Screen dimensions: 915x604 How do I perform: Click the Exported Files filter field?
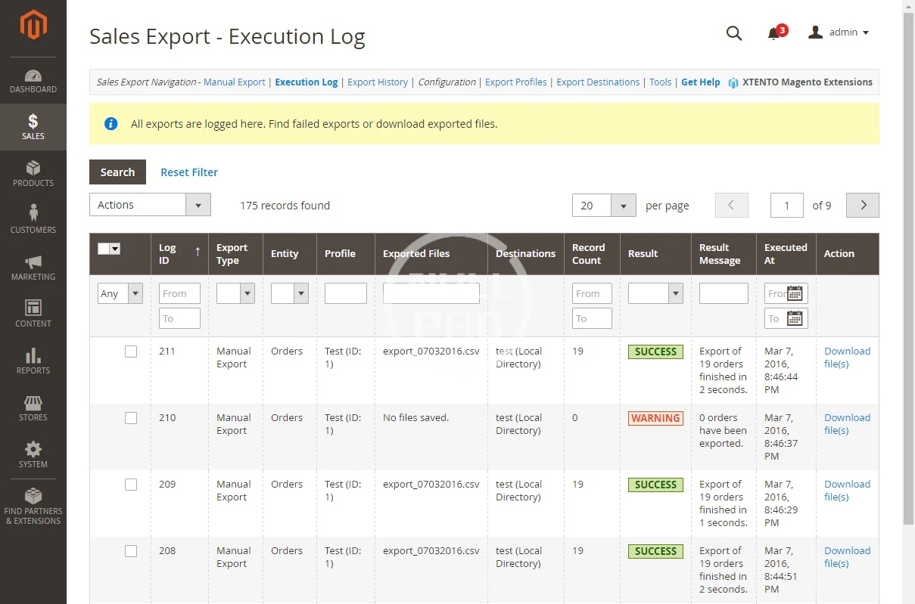click(431, 293)
